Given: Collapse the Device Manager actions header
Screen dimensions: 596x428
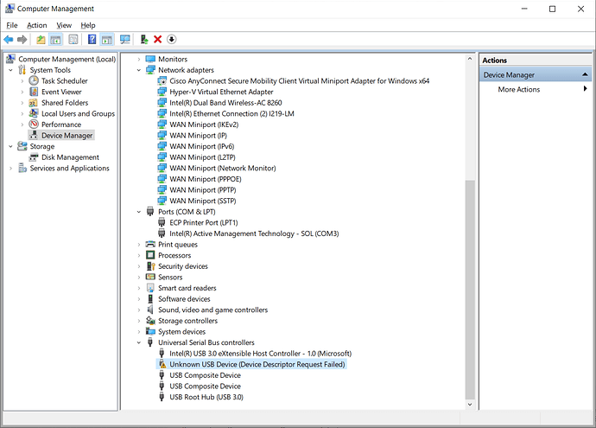Looking at the screenshot, I should (585, 74).
